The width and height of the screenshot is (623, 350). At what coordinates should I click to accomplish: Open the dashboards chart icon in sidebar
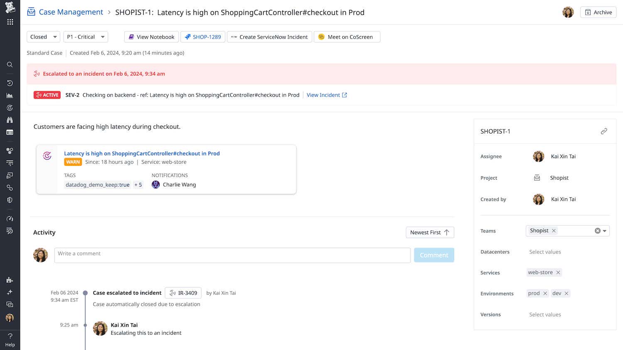(x=10, y=95)
